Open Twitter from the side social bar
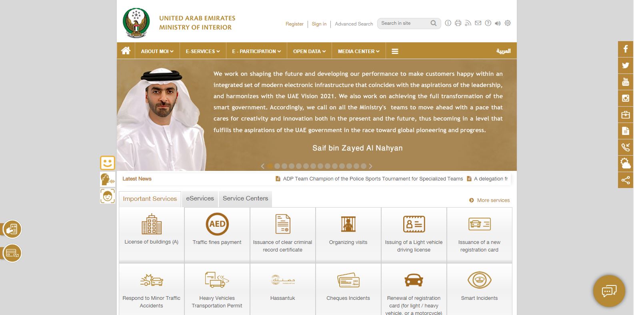The image size is (634, 315). tap(626, 65)
